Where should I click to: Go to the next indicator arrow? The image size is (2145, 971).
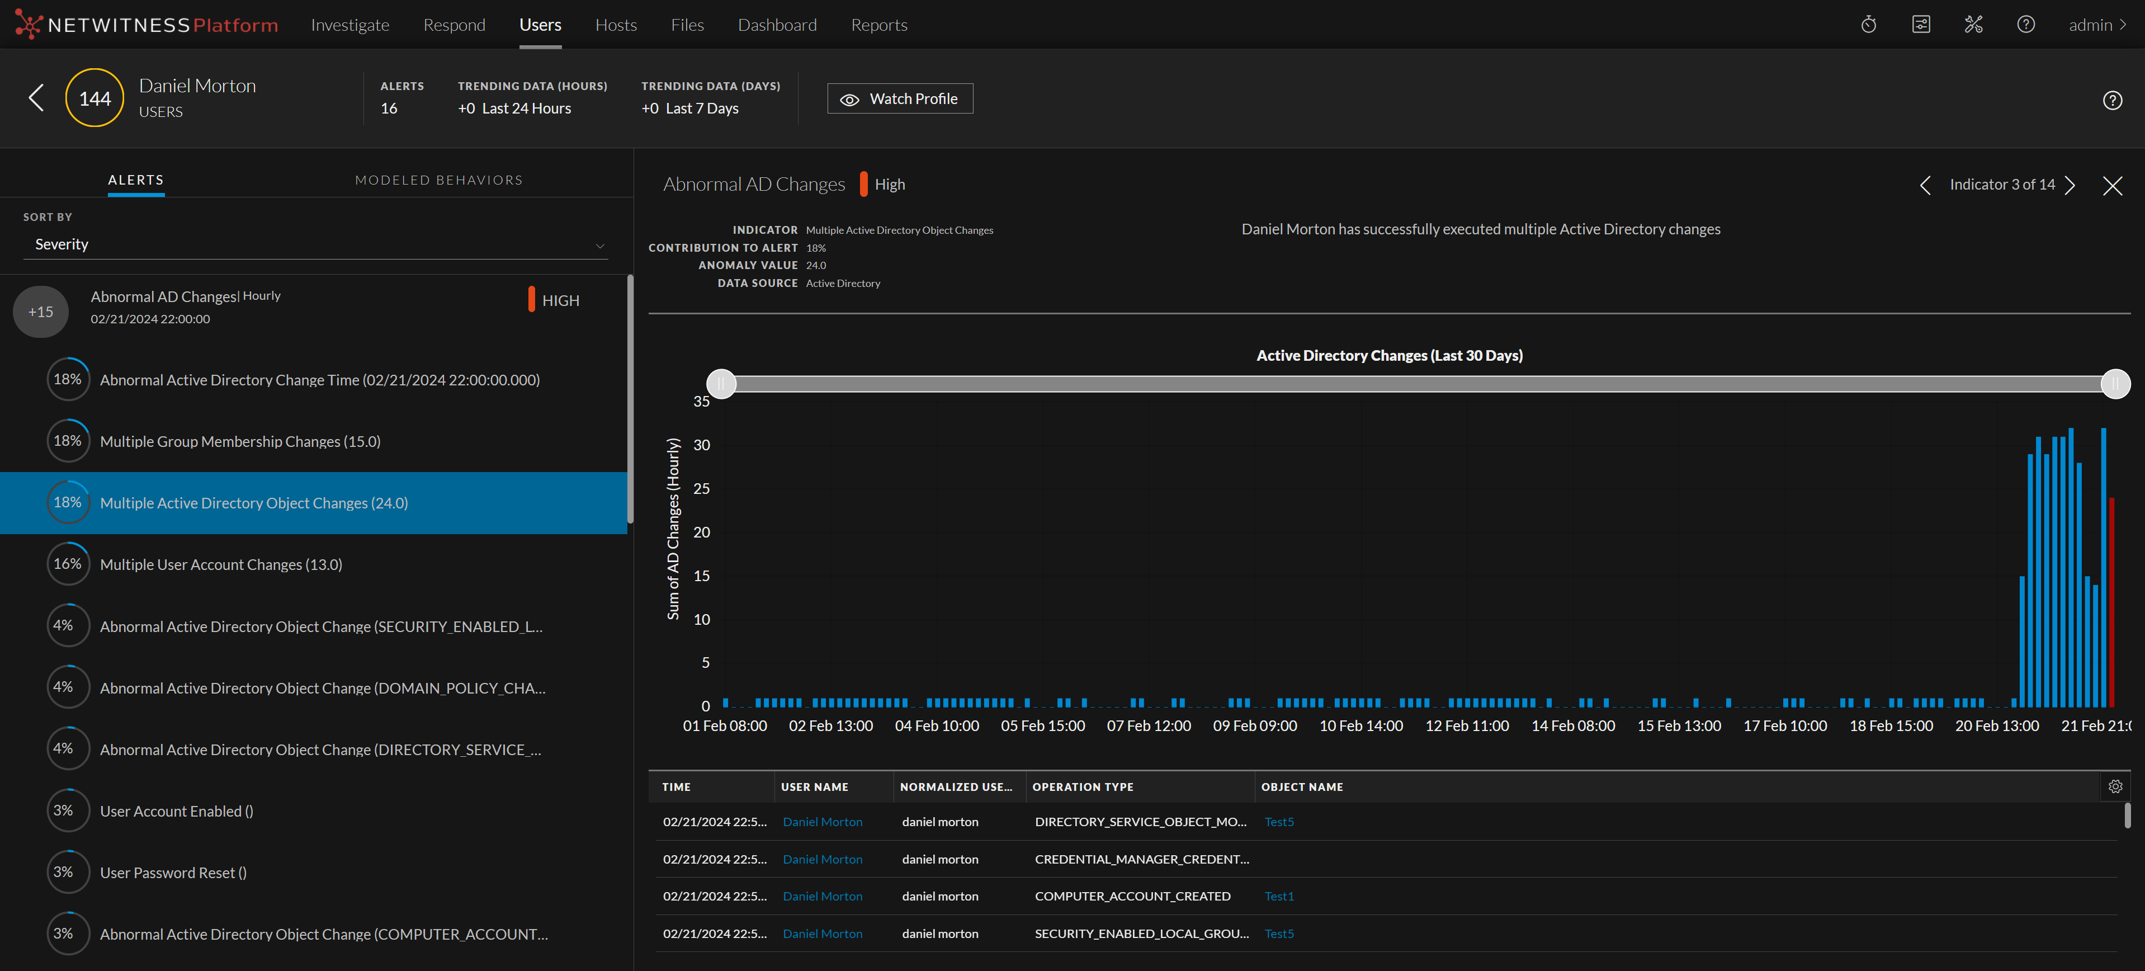[2071, 185]
